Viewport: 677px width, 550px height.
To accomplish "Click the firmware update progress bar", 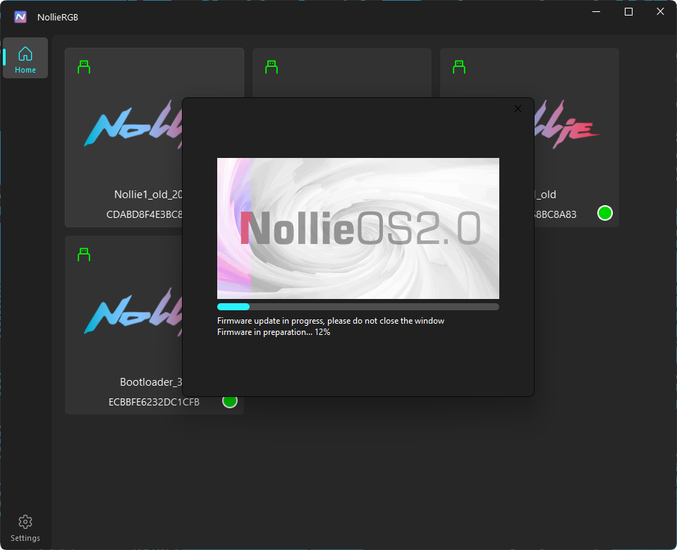I will pyautogui.click(x=358, y=307).
